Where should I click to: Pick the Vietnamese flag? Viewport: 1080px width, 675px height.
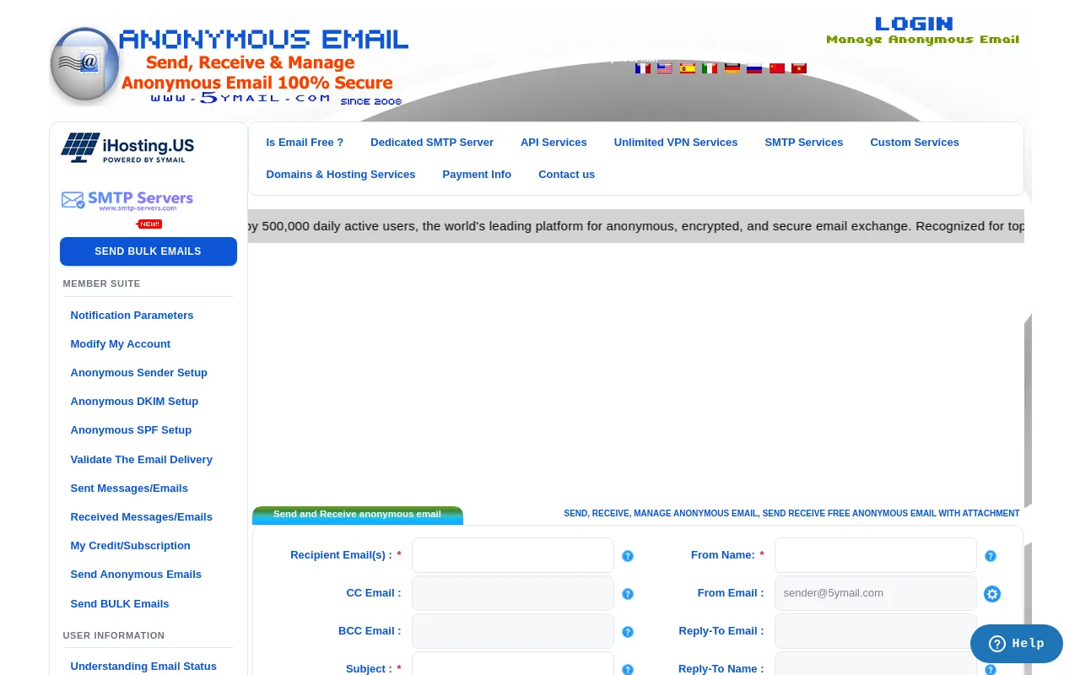click(799, 68)
